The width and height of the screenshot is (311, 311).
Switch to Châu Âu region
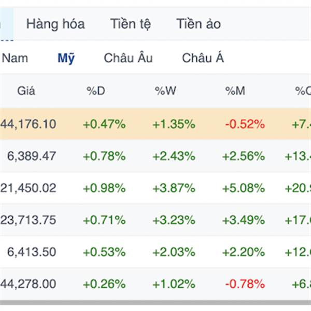[128, 58]
